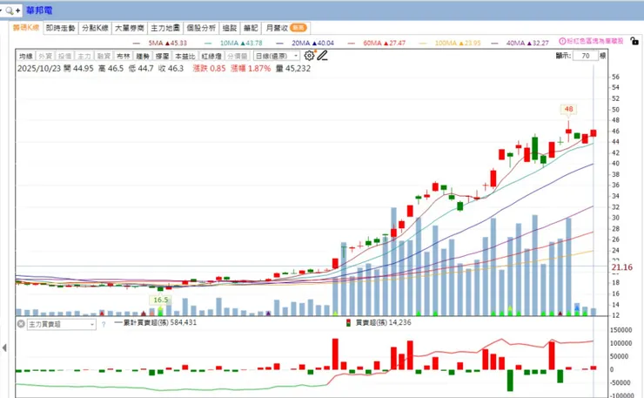Toggle the 布林 overlay button
The height and width of the screenshot is (398, 644).
[124, 56]
